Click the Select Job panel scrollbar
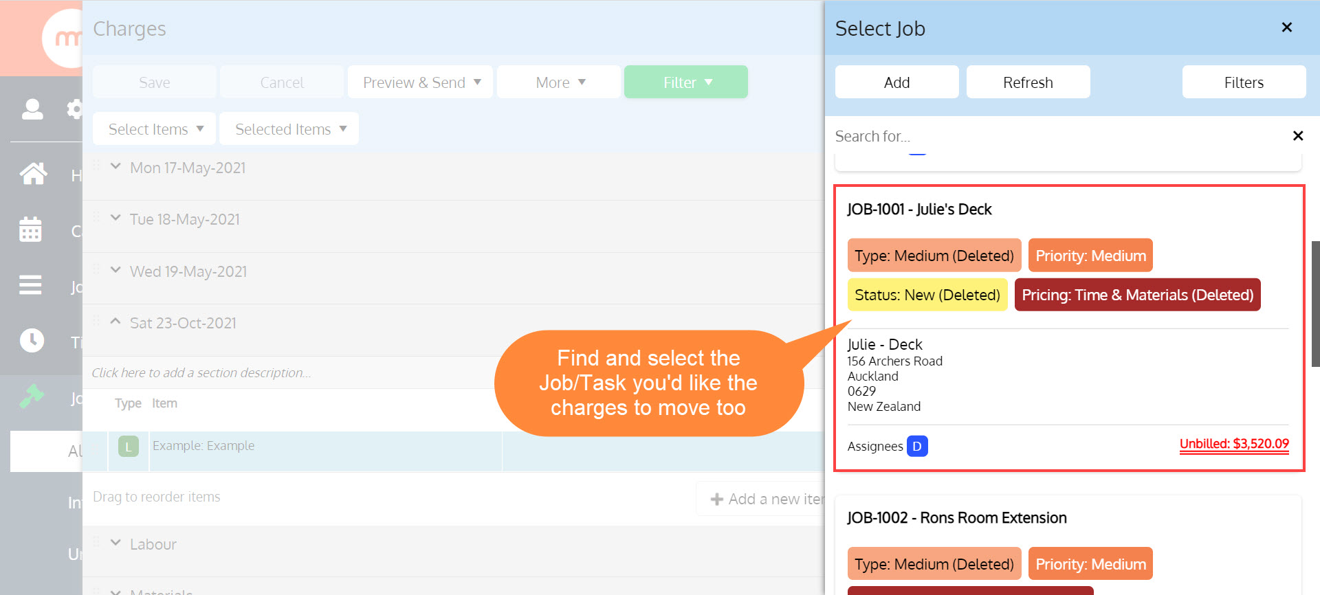This screenshot has height=595, width=1320. point(1316,304)
